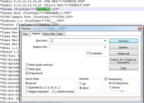Switch to the Find tab
144x103 pixels.
[x=25, y=34]
